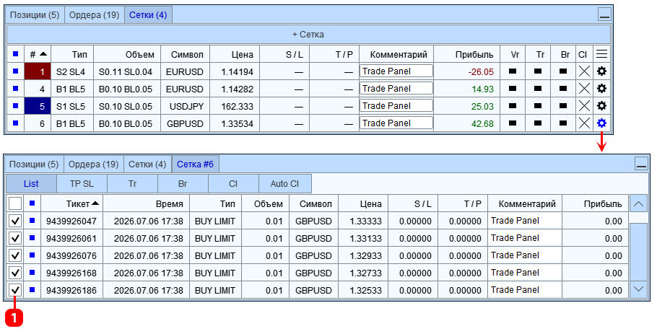Open the Br sub-tab
The width and height of the screenshot is (657, 334).
183,184
